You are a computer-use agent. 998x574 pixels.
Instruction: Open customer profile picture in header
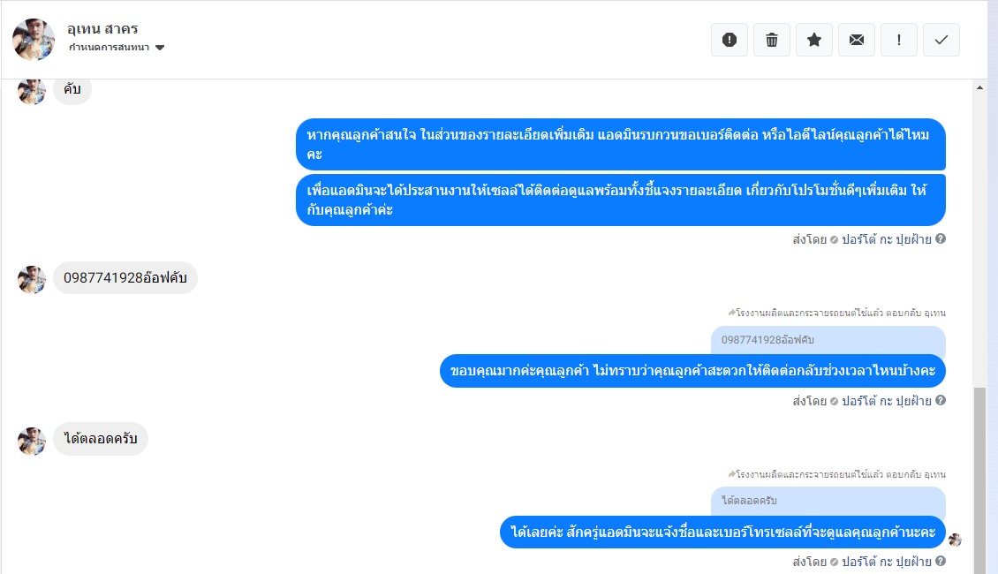click(34, 40)
